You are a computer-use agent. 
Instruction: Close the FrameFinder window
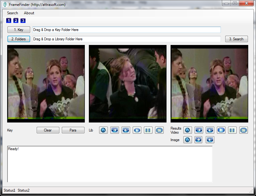click(246, 3)
